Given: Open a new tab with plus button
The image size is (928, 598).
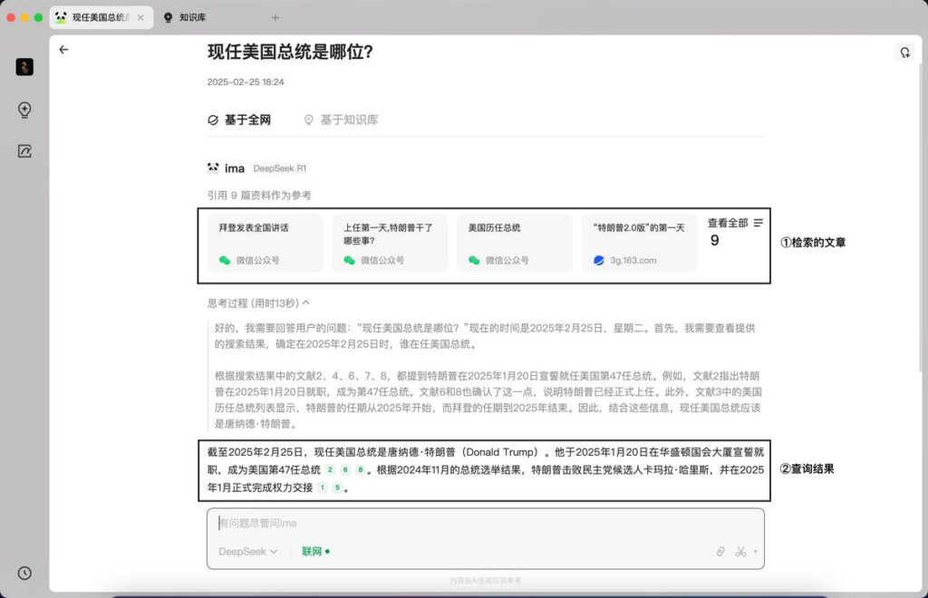Looking at the screenshot, I should pos(275,17).
